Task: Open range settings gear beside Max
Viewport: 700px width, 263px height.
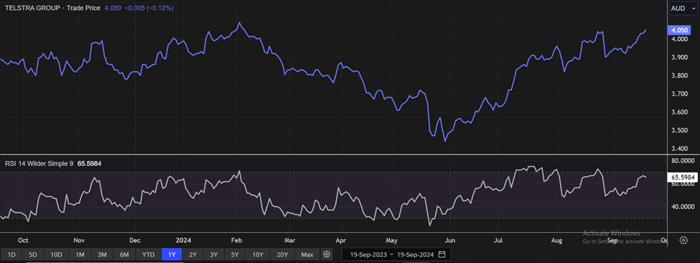Action: coord(327,254)
